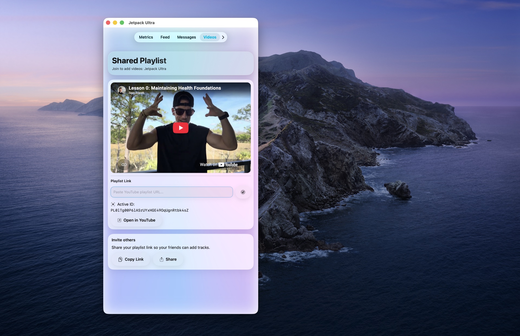Image resolution: width=520 pixels, height=336 pixels.
Task: Maximize the Jetpack Ultra window
Action: pyautogui.click(x=122, y=23)
